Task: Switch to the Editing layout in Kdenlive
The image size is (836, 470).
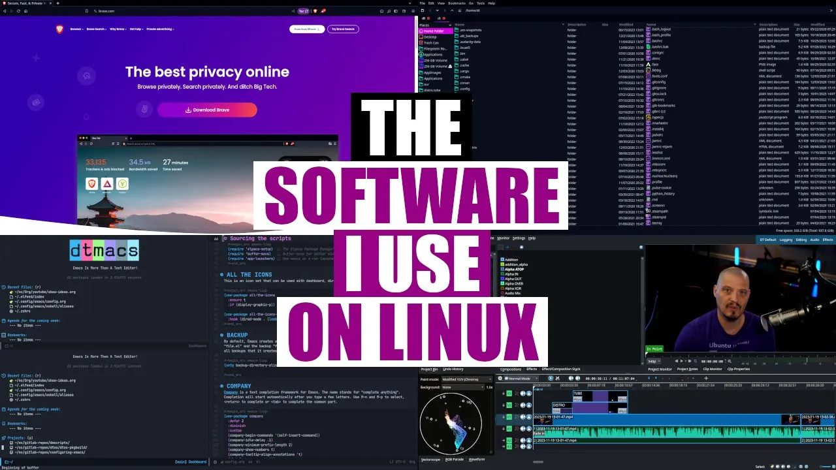Action: point(801,240)
